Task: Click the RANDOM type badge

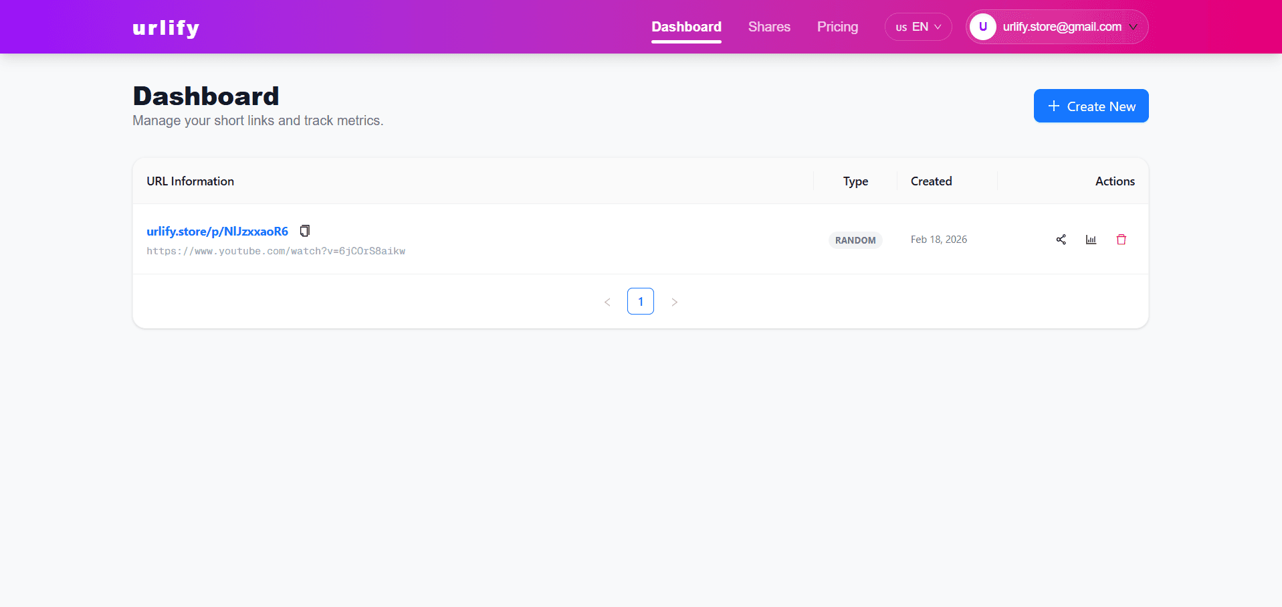Action: 855,240
